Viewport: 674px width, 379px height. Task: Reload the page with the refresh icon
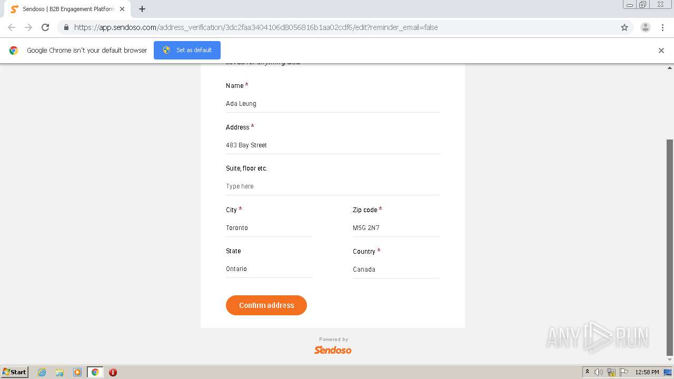coord(45,27)
